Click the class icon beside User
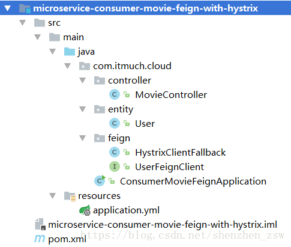Screen dimensions: 291x247 (x=115, y=123)
